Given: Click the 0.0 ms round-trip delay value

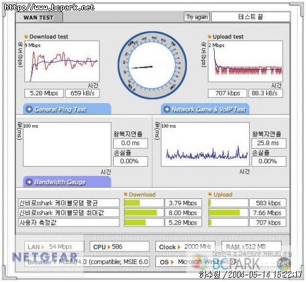Looking at the screenshot, I should click(x=130, y=143).
